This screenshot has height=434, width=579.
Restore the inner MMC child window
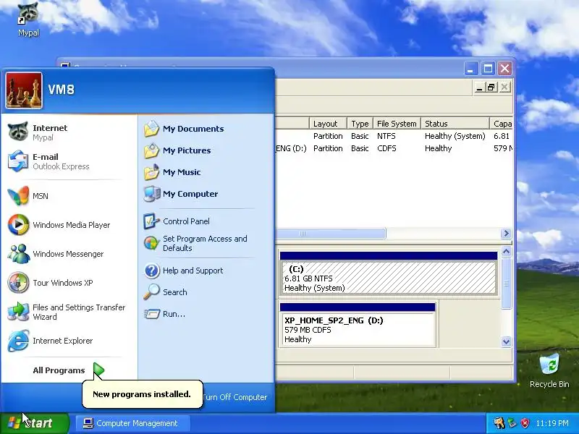(x=491, y=88)
